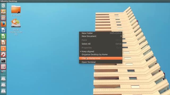
Task: Open the Files manager in the launcher
Action: [x=3, y=18]
